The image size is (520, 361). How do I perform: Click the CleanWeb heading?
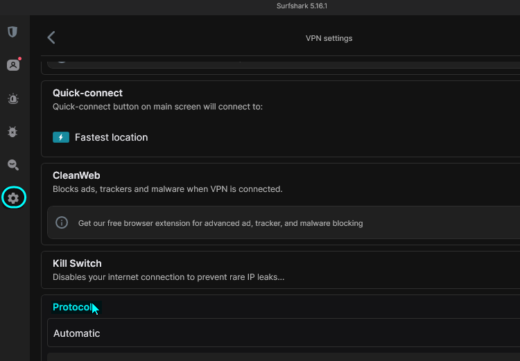click(76, 175)
